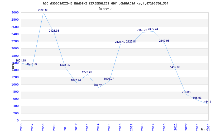Click the 2998.89 peak data label
Screen dimensions: 211x132
point(43,10)
